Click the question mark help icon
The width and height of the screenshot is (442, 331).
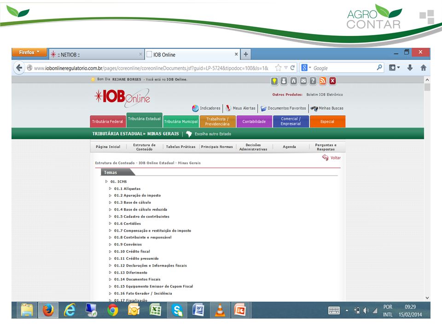point(313,81)
